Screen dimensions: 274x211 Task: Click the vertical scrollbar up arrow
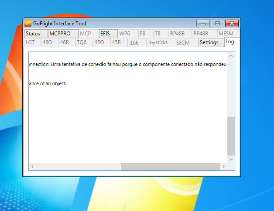[x=231, y=56]
